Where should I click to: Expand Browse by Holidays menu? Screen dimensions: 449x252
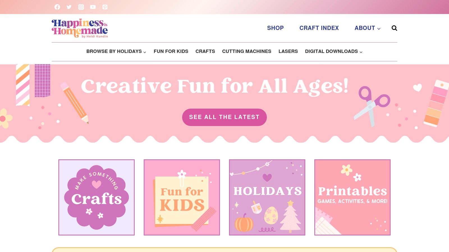pos(116,52)
